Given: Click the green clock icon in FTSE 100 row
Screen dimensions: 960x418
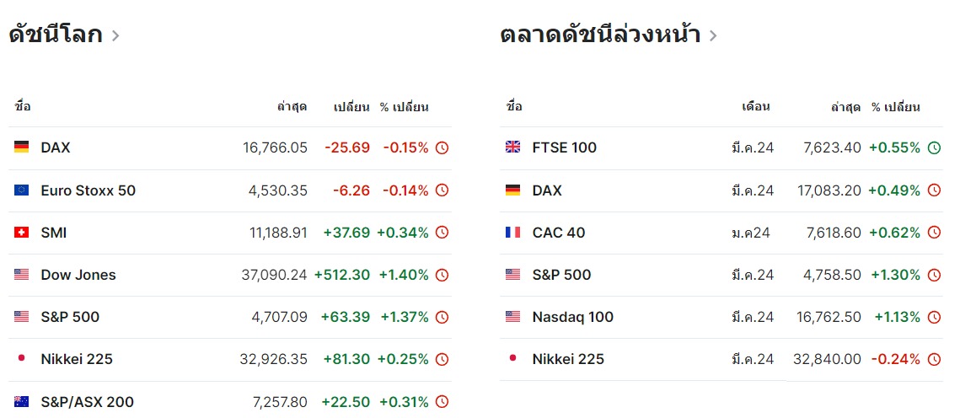Looking at the screenshot, I should click(x=934, y=147).
